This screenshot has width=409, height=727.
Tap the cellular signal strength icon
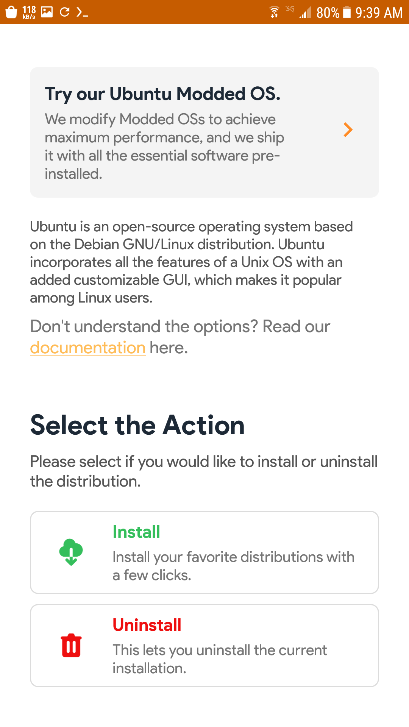tap(305, 13)
